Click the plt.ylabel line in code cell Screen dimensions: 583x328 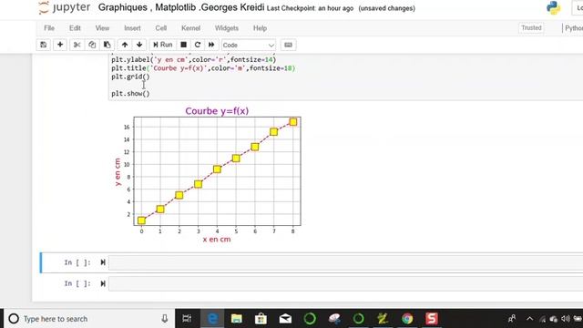click(194, 59)
